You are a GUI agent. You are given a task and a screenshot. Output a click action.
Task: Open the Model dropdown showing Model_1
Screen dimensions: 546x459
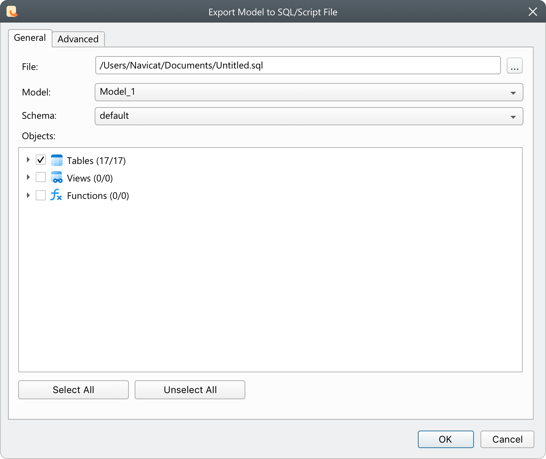point(309,92)
